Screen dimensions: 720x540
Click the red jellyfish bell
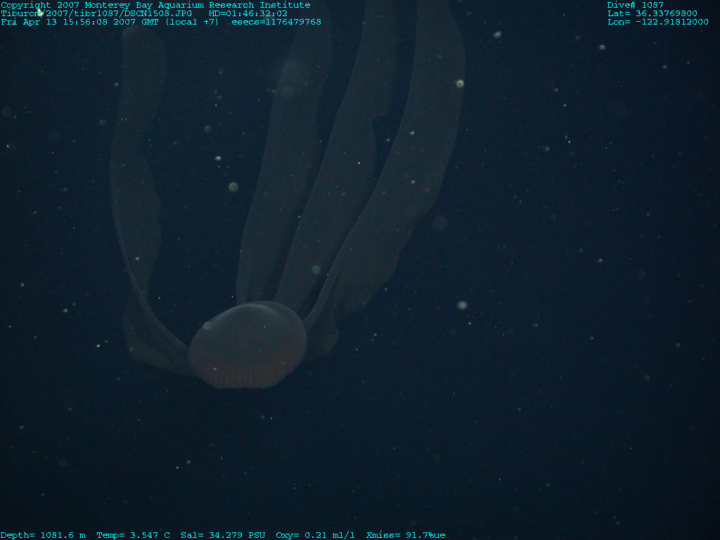[x=248, y=345]
